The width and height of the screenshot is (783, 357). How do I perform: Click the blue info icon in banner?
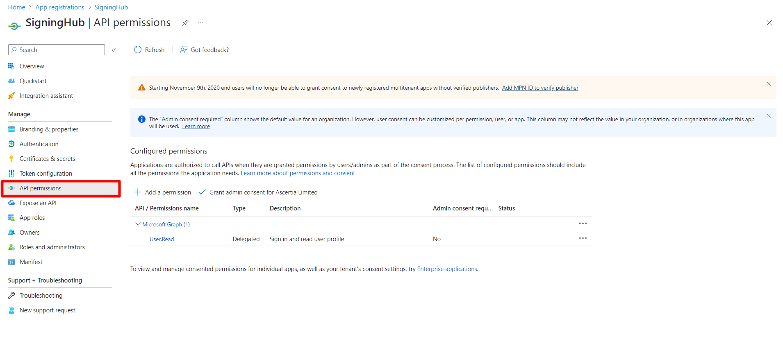pos(142,119)
